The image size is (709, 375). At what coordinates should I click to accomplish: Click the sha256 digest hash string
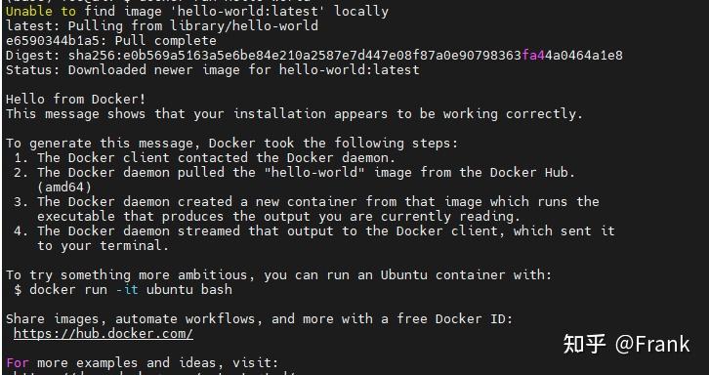[x=346, y=56]
